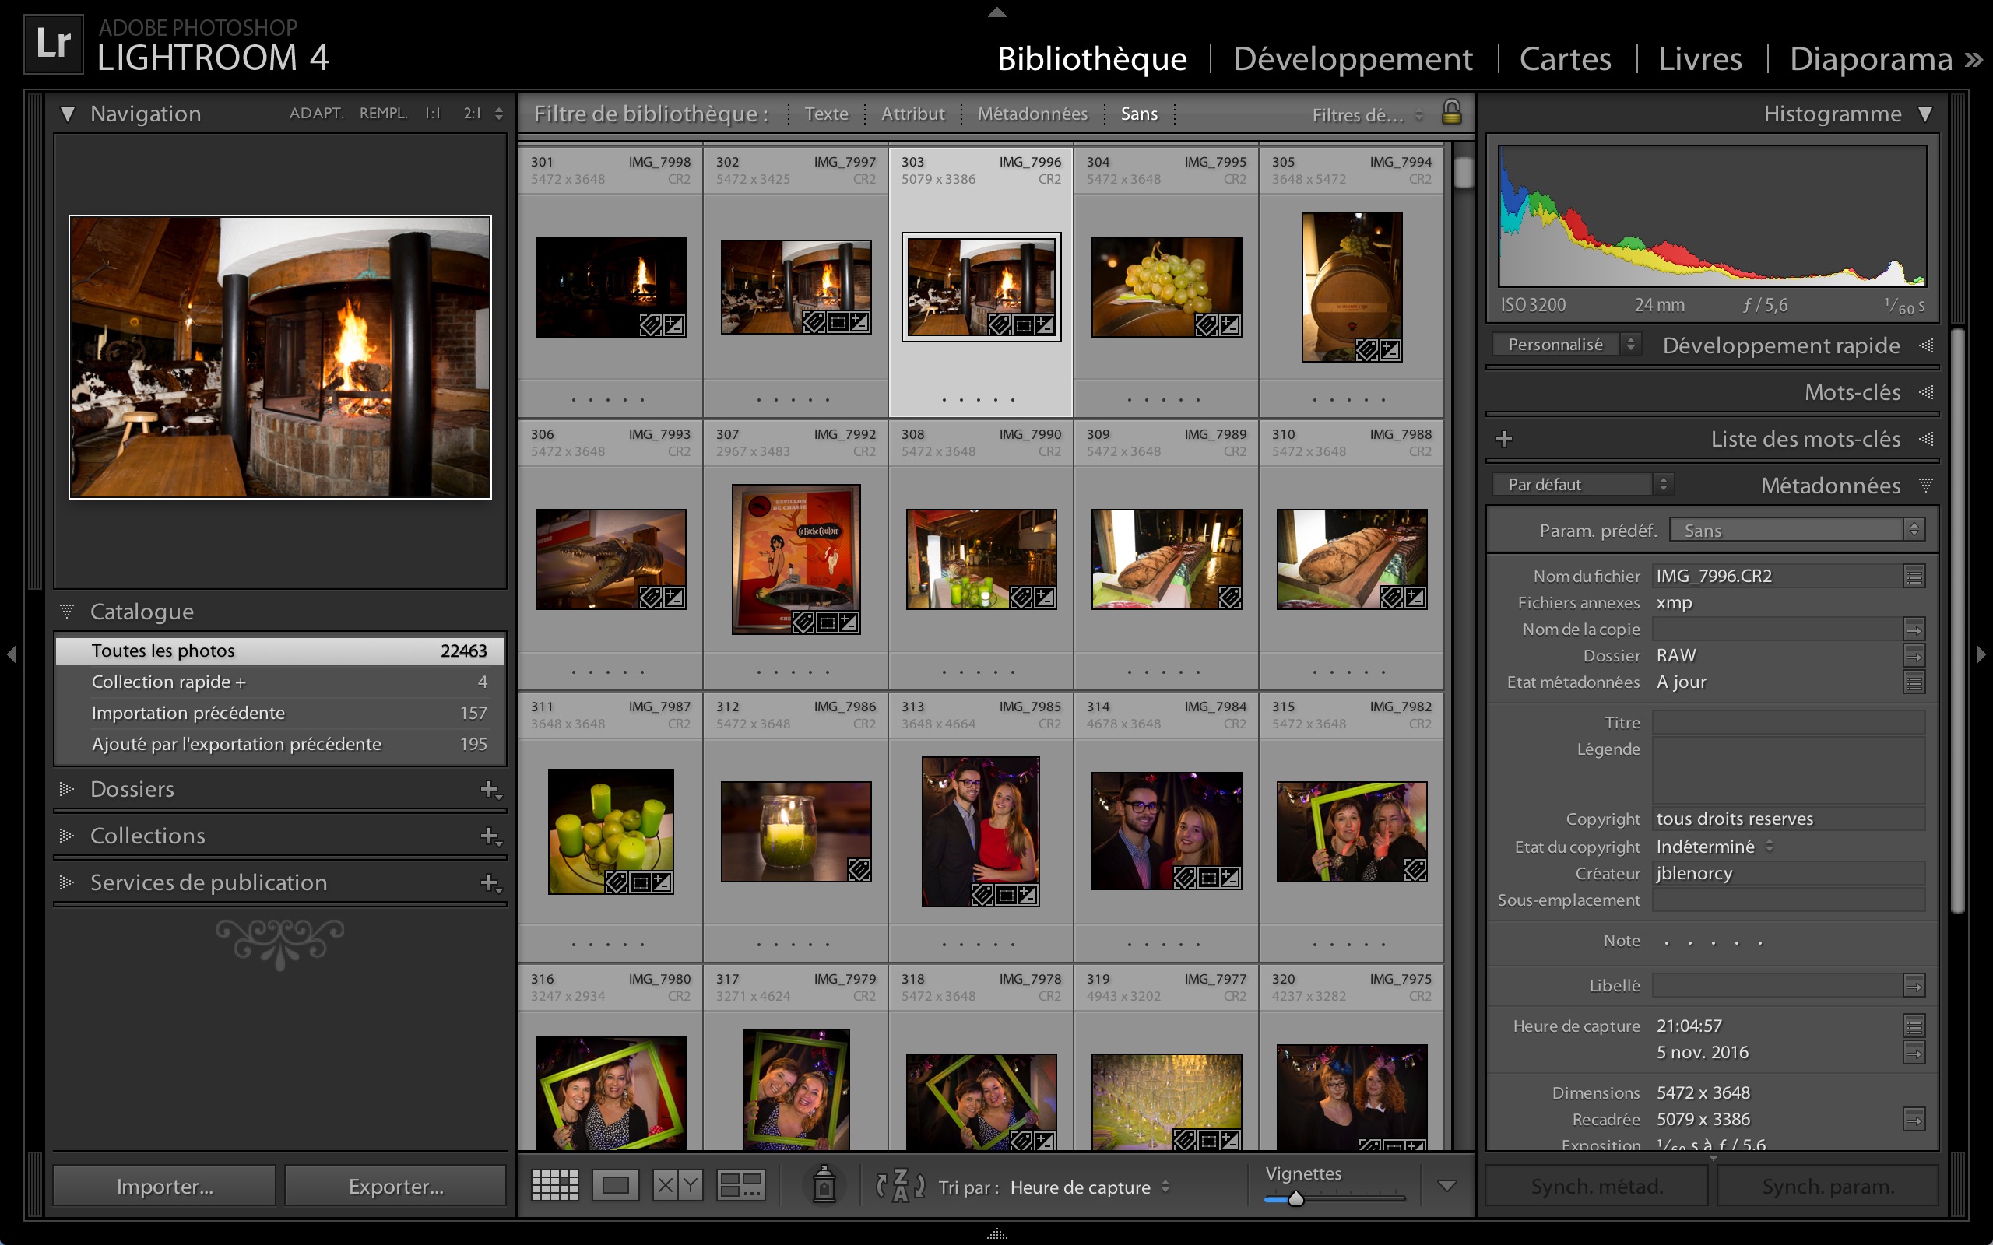The height and width of the screenshot is (1245, 1993).
Task: Click the add icon on Dossiers panel
Action: click(x=490, y=790)
